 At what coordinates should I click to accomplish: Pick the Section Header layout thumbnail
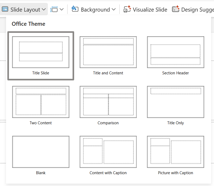[176, 52]
